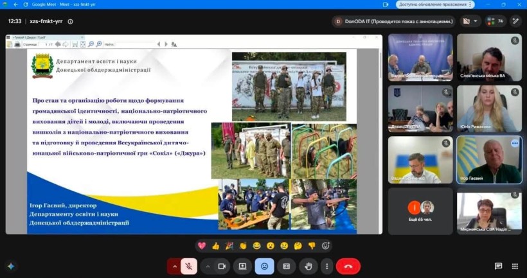Click the 'Найти' search field in PDF viewer

135,44
